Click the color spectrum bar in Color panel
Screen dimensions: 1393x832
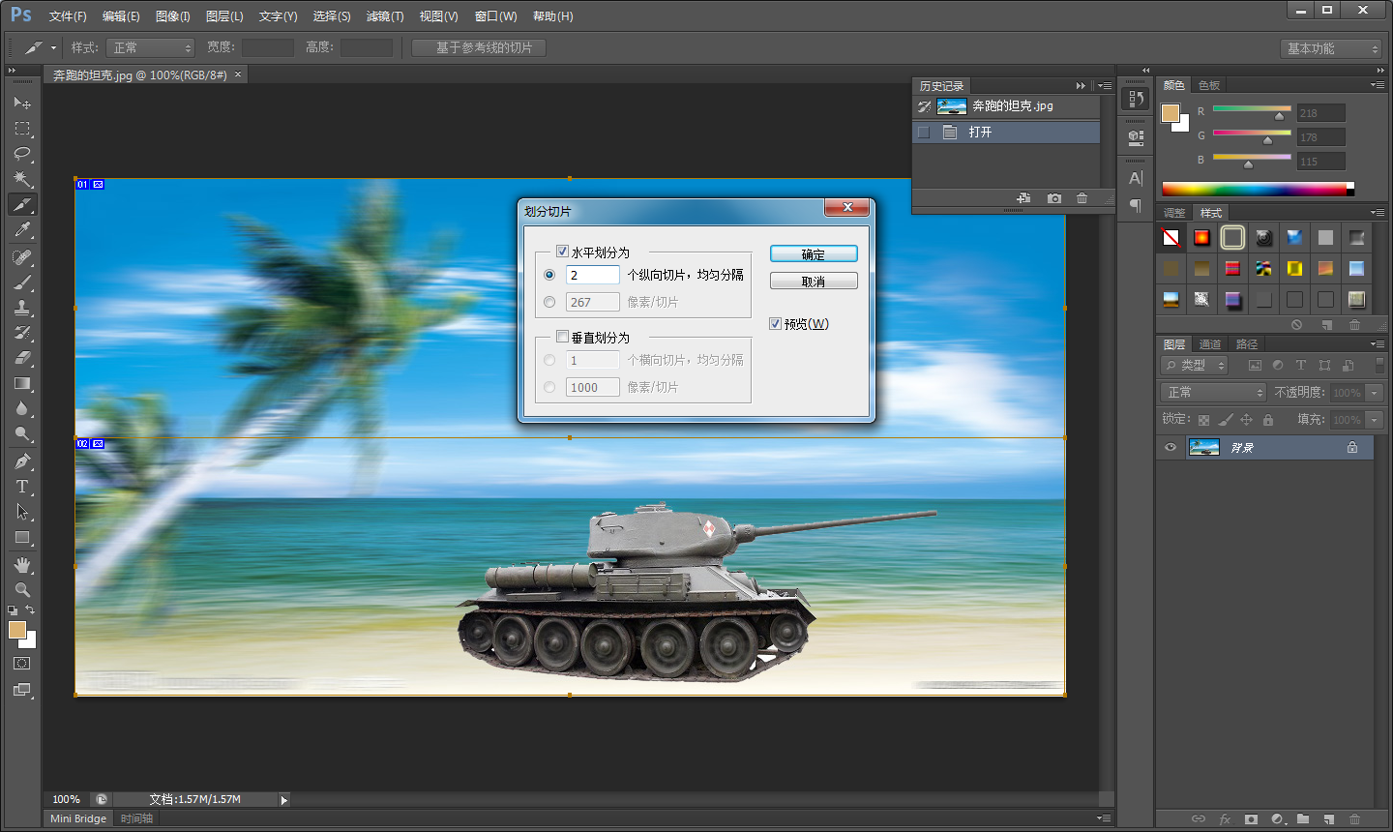point(1254,189)
